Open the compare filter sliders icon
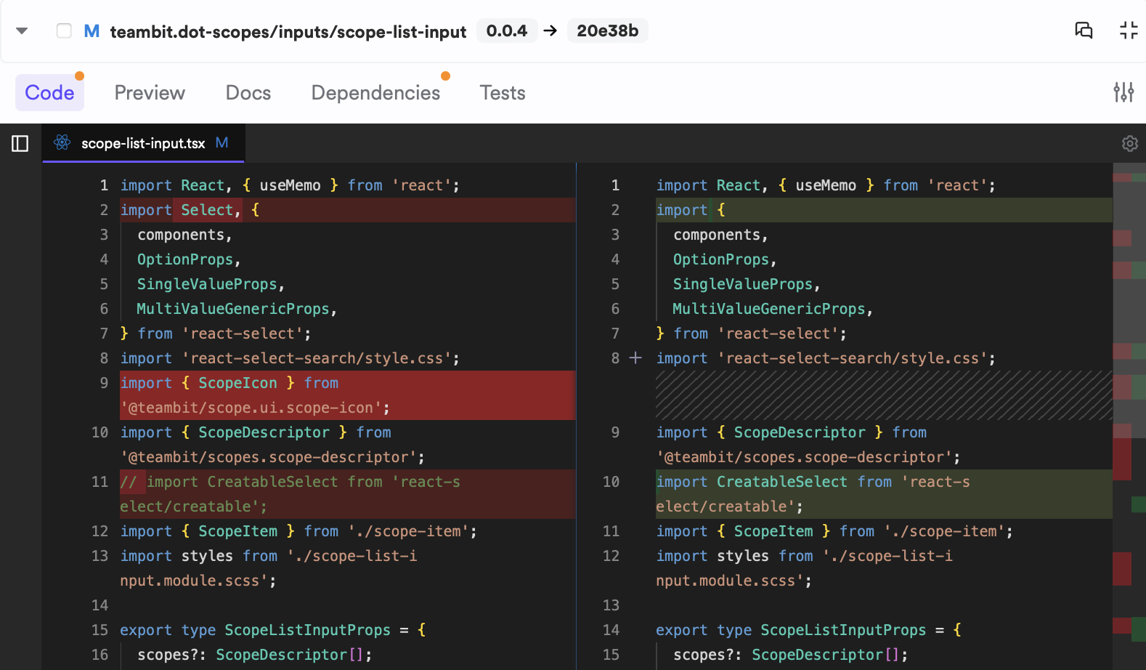This screenshot has height=670, width=1146. point(1123,92)
